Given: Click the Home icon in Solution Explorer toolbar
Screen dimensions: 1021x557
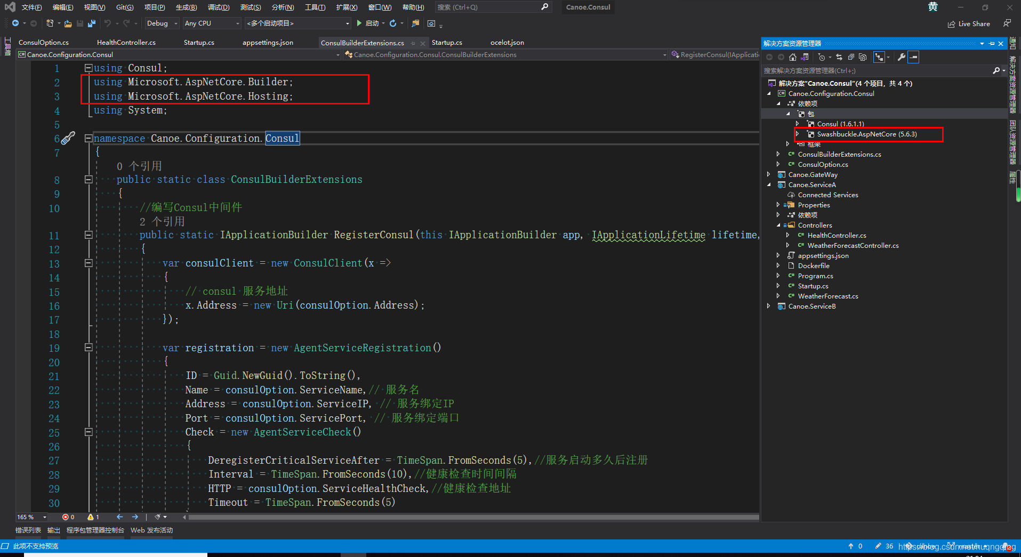Looking at the screenshot, I should coord(793,57).
